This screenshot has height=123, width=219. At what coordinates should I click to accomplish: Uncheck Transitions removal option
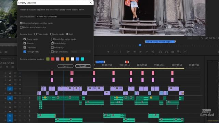click(x=25, y=47)
